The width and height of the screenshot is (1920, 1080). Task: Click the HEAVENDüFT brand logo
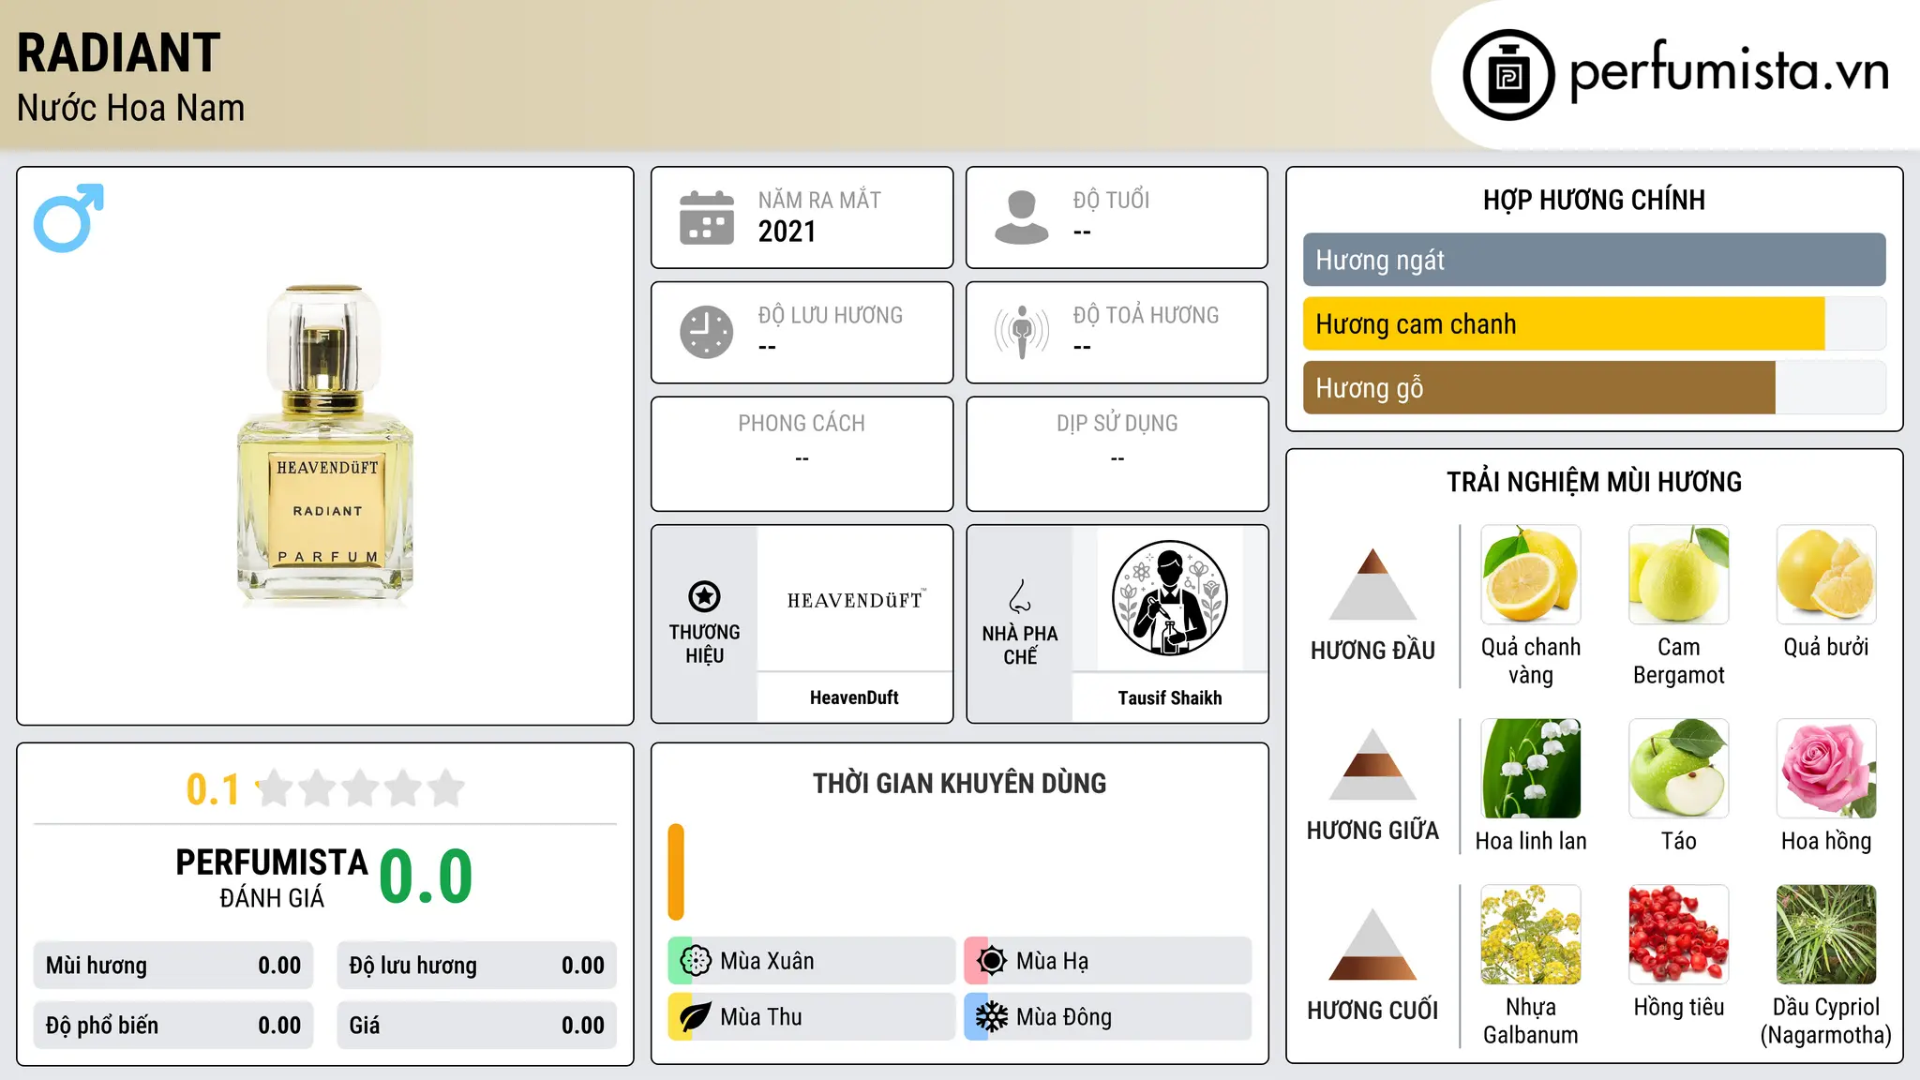coord(855,600)
